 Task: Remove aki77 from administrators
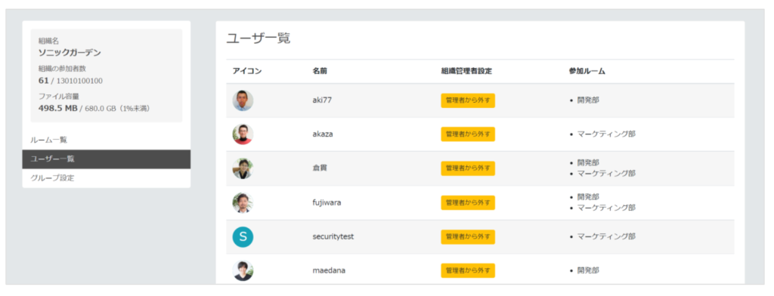click(468, 100)
